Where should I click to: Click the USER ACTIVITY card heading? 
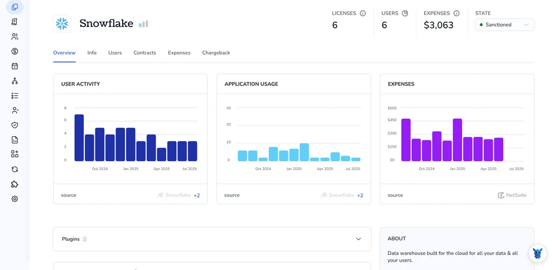(80, 84)
